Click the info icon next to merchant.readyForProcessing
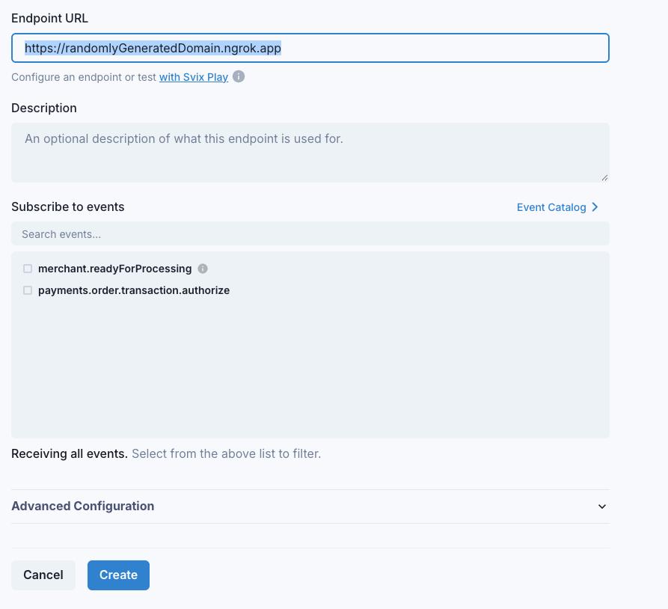This screenshot has height=609, width=668. coord(202,269)
